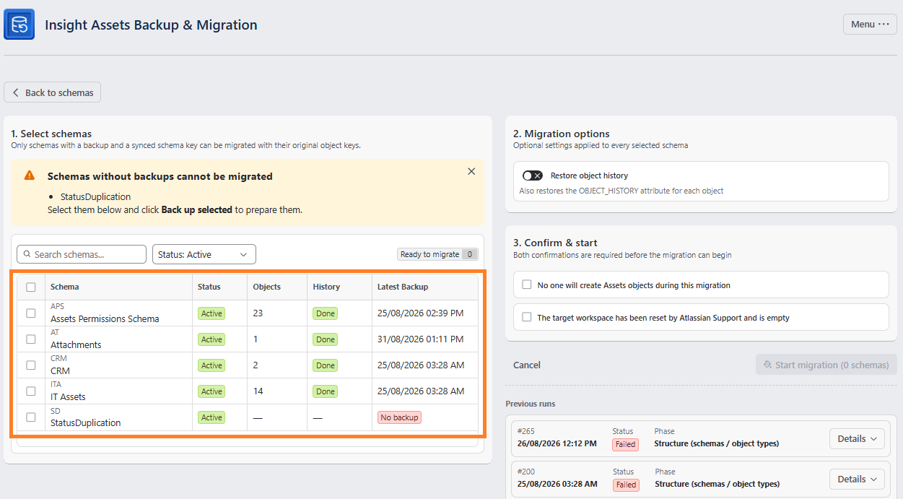Image resolution: width=903 pixels, height=499 pixels.
Task: Click run date 26/08/2026 12:12 PM
Action: (557, 443)
